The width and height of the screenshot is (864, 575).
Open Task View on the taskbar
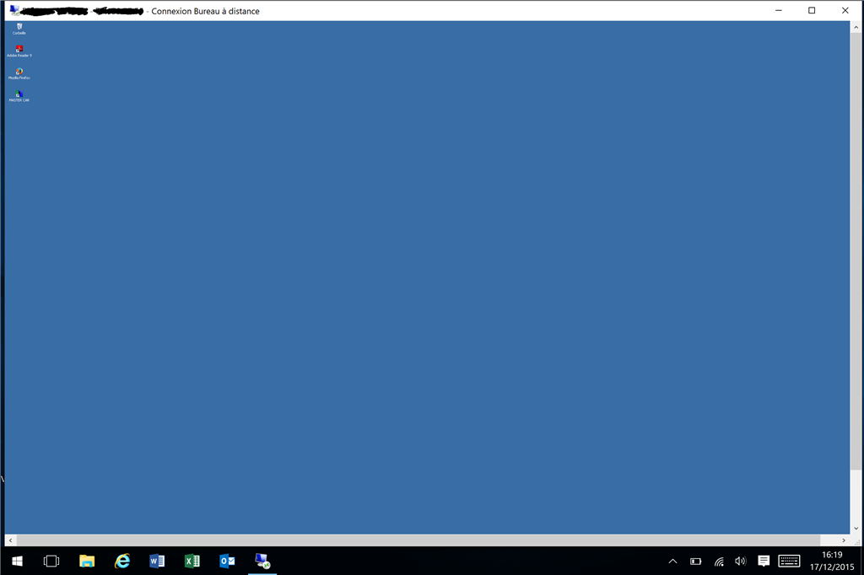point(51,562)
